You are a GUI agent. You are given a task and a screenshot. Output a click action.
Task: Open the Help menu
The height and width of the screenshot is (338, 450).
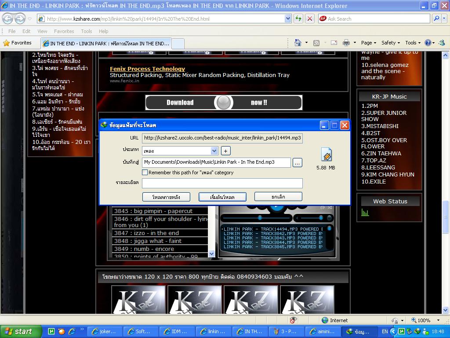coord(103,31)
